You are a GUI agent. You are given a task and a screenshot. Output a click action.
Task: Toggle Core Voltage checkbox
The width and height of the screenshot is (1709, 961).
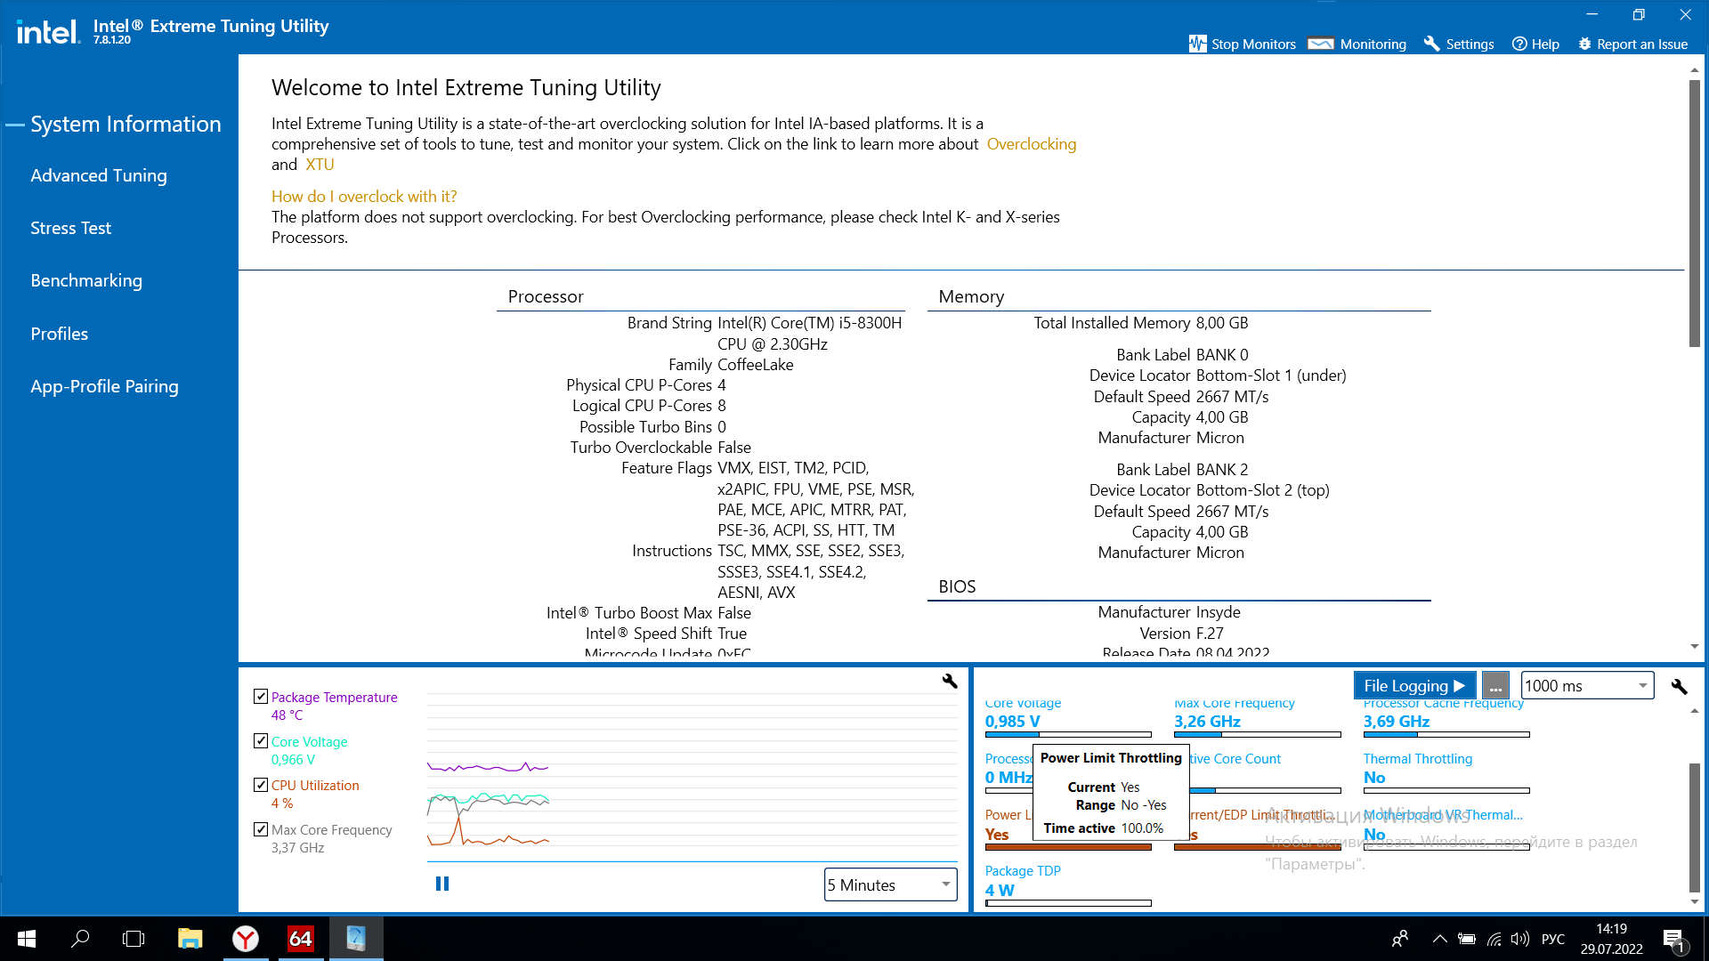click(x=261, y=740)
